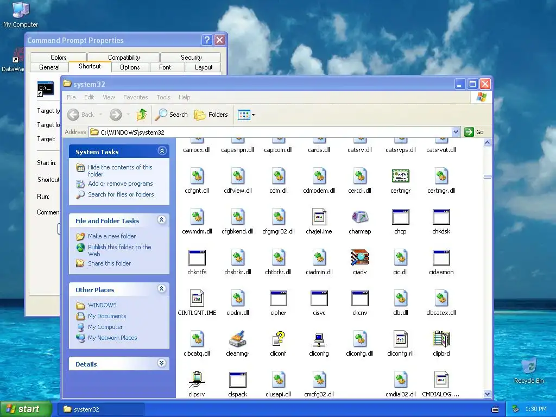Click the Forward navigation arrow

(x=116, y=115)
